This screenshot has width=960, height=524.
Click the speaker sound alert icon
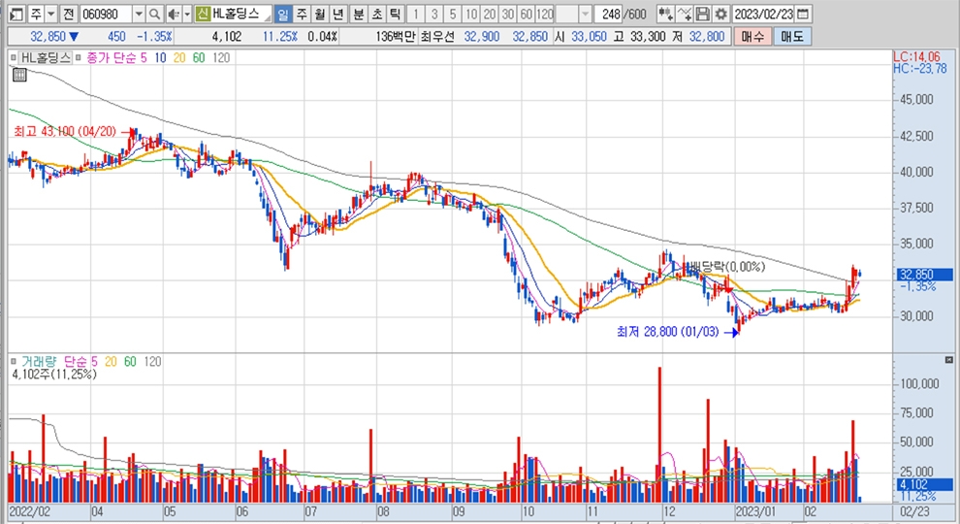point(174,15)
